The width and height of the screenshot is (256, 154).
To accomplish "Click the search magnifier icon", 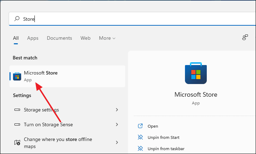I will pyautogui.click(x=17, y=19).
